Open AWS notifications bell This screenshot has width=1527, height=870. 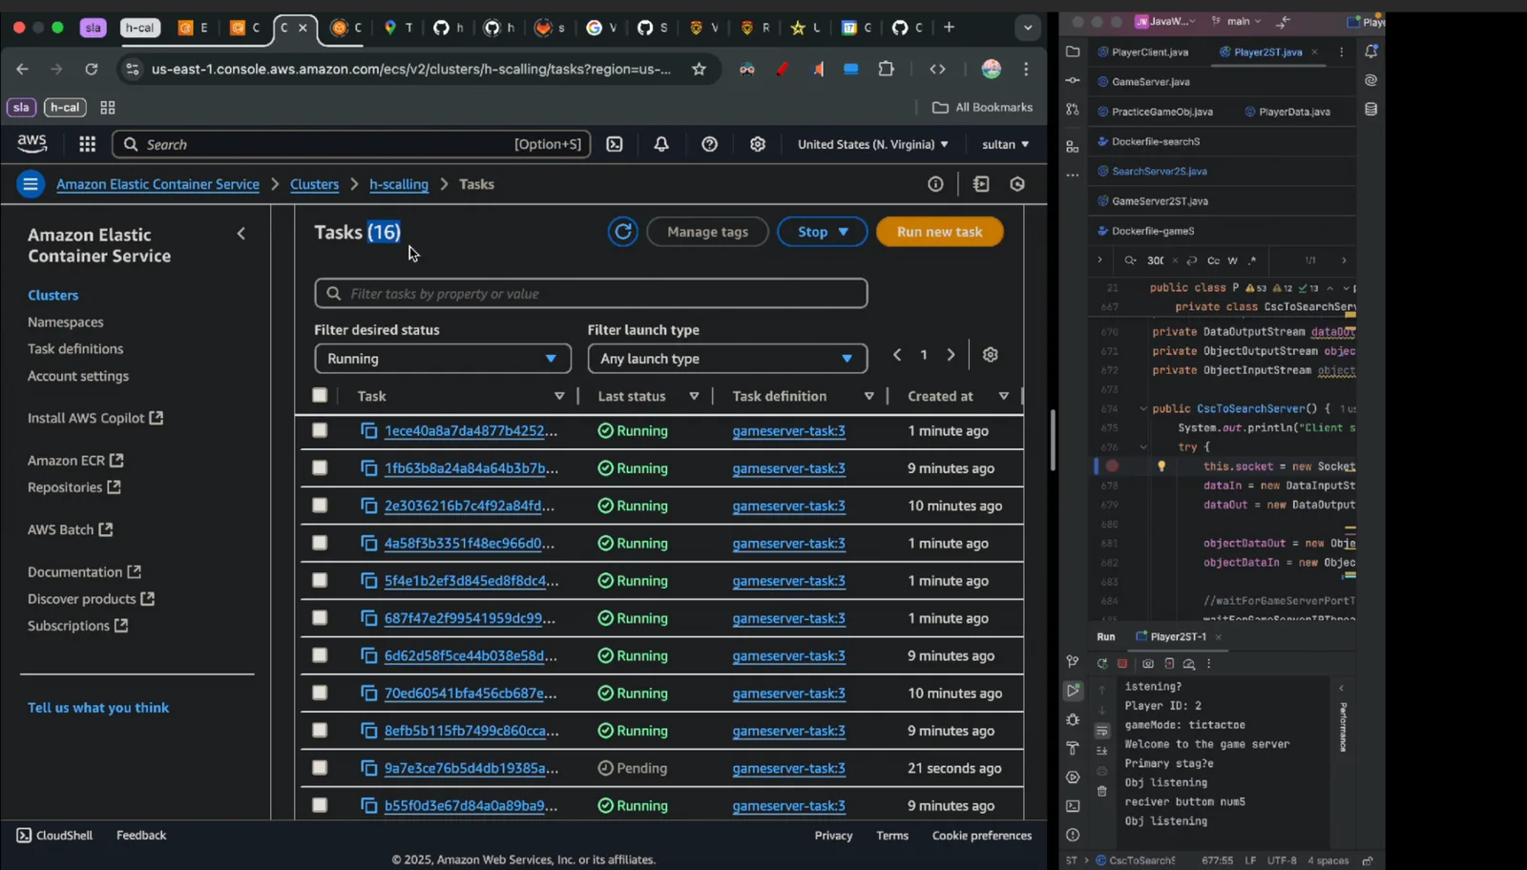[661, 144]
